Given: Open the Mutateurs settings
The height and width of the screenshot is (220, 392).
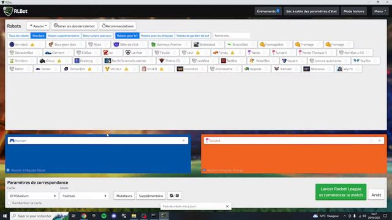Looking at the screenshot, I should 124,196.
